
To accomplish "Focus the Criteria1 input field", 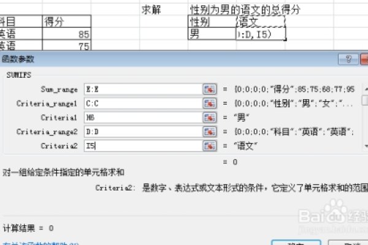I will point(143,118).
